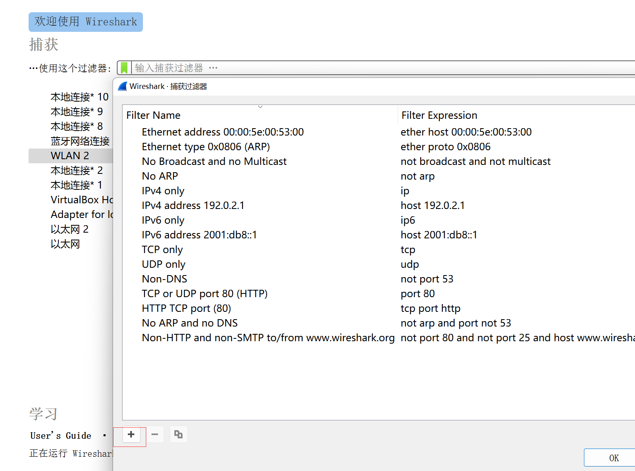
Task: Click the 'not broadcast and not multicast' expression
Action: [x=476, y=161]
